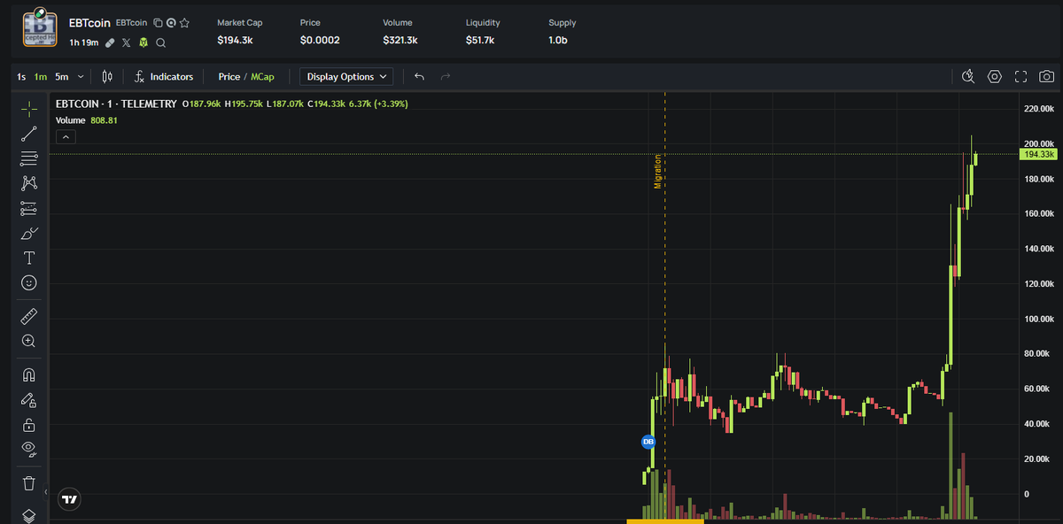Click the Supply 1.0b value

[x=558, y=41]
